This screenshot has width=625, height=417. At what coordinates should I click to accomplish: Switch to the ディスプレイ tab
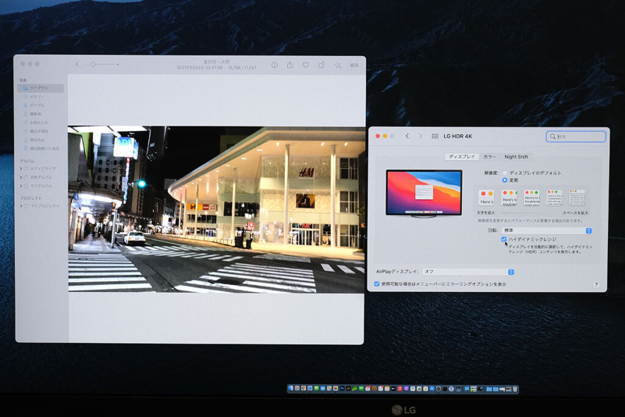(x=462, y=157)
